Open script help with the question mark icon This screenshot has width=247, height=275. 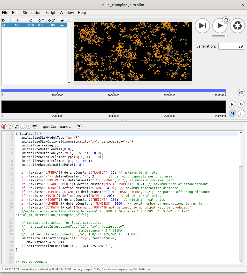22,126
